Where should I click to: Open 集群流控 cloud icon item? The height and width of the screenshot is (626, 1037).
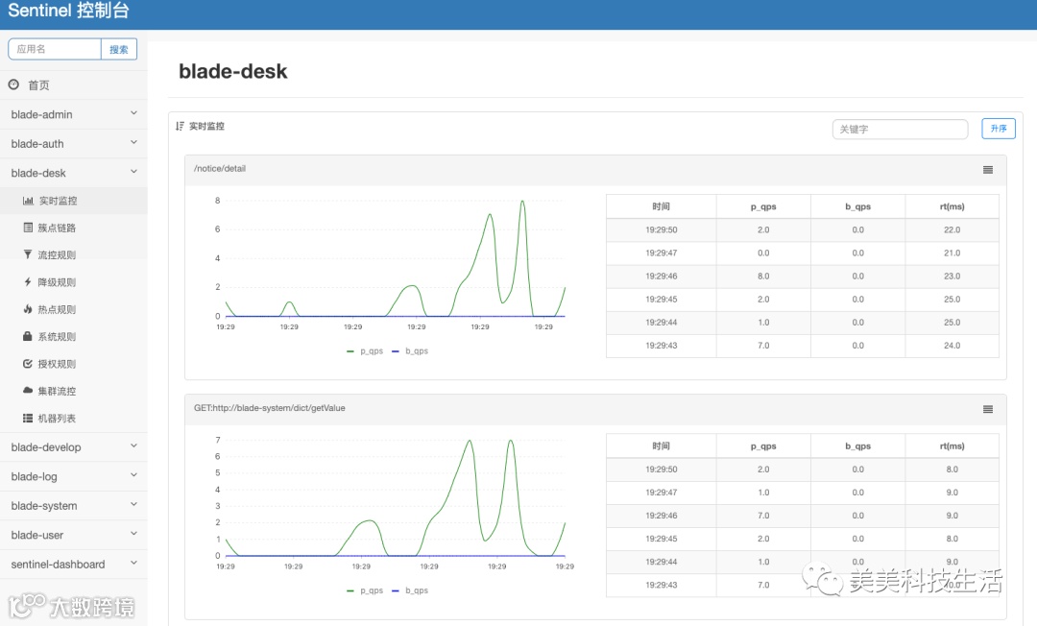pos(73,391)
